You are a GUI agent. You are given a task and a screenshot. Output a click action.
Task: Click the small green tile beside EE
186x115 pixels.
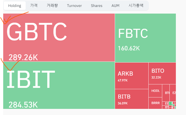tap(171, 103)
